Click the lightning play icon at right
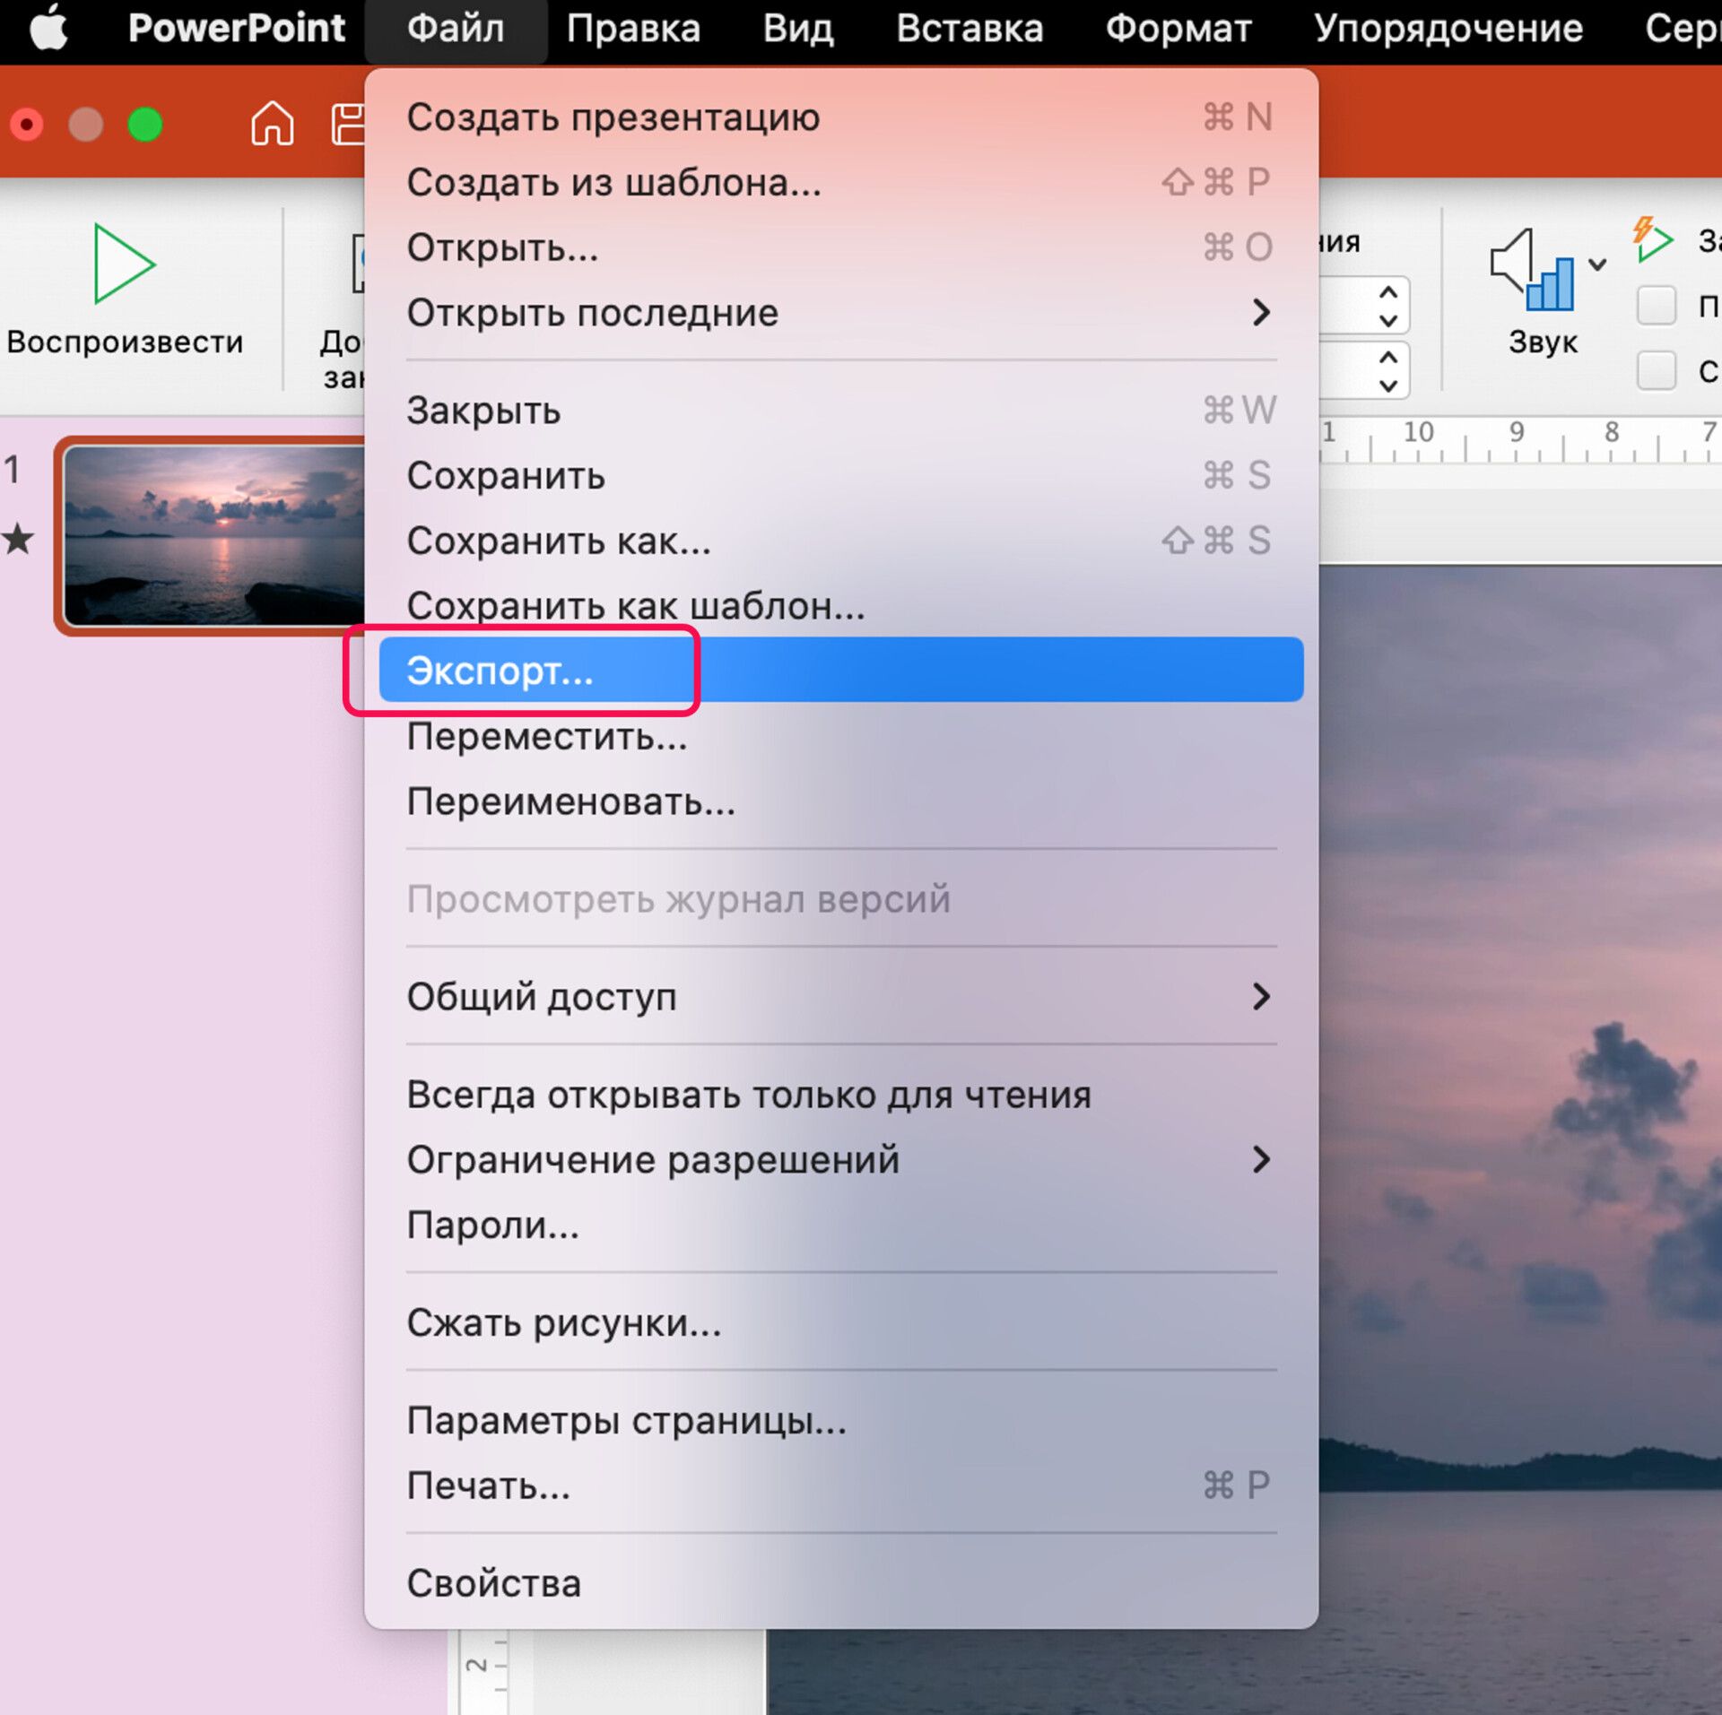 click(x=1652, y=239)
